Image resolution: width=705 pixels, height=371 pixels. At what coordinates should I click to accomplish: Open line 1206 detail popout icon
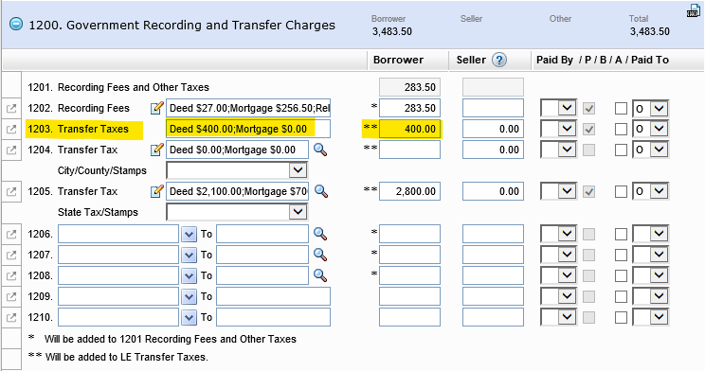point(11,234)
